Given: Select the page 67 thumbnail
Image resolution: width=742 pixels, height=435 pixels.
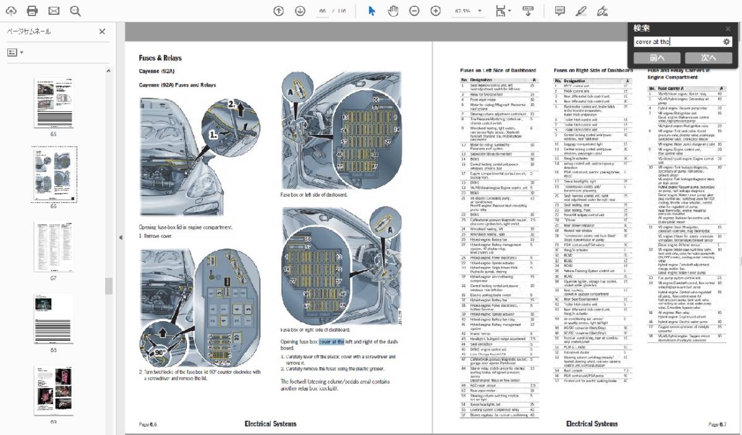Looking at the screenshot, I should tap(54, 248).
